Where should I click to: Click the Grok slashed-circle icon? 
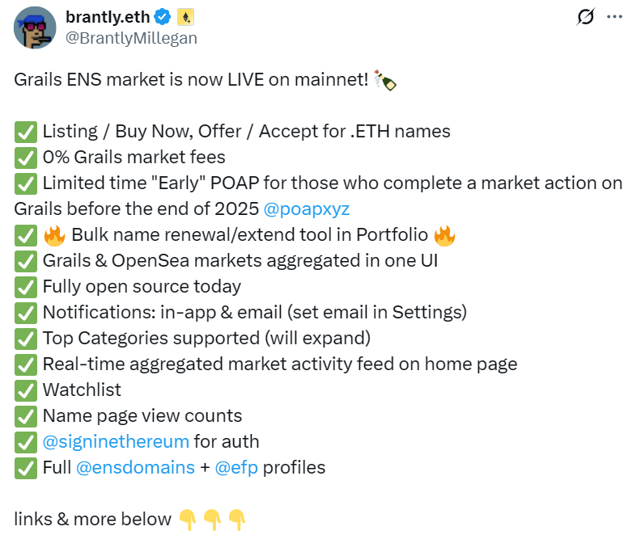tap(584, 17)
